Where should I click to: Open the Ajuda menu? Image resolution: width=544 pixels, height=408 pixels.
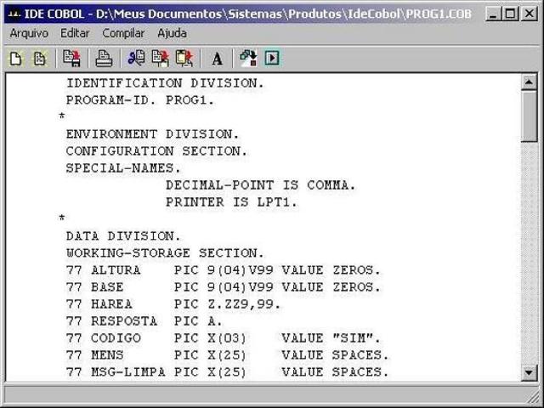pos(172,33)
